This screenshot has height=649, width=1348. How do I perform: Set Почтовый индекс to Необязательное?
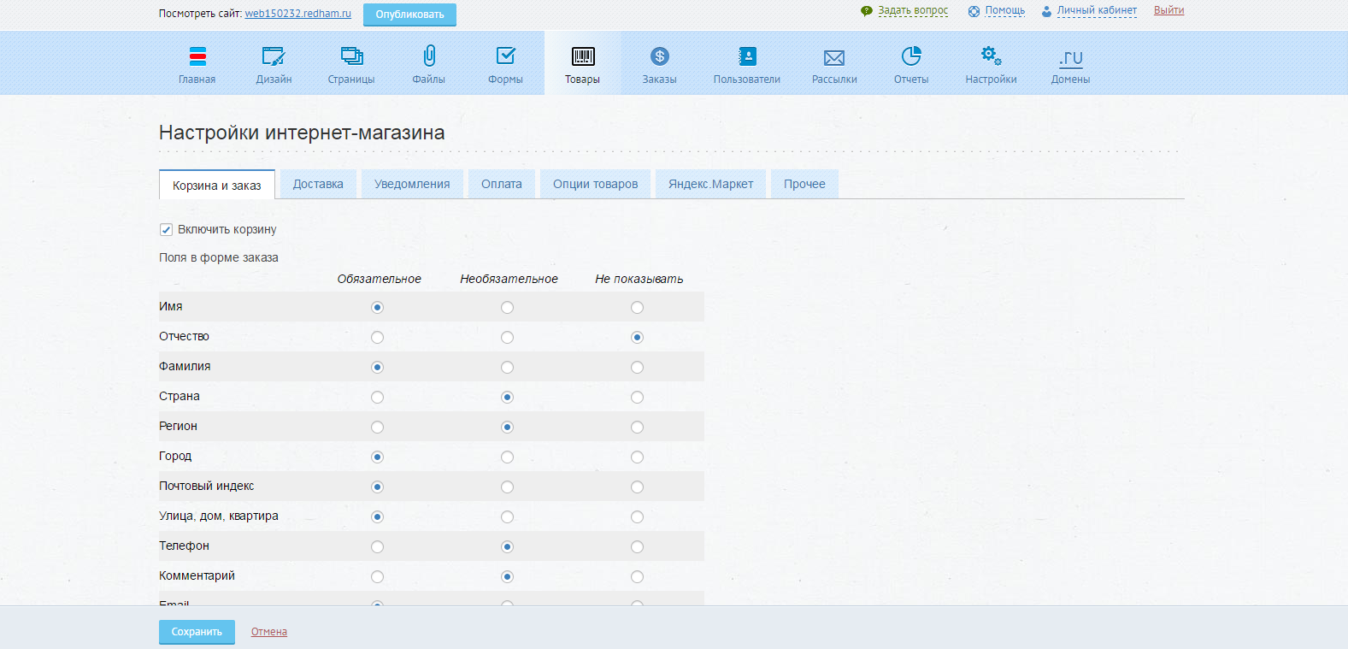[508, 487]
